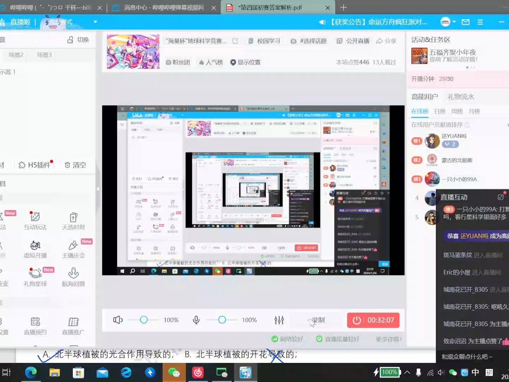Viewport: 509px width, 382px height.
Task: Collapse the left panel with the arrow handle
Action: [98, 189]
